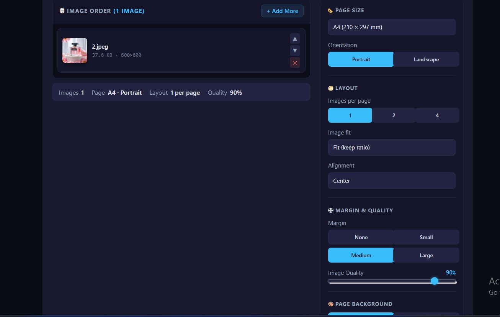Viewport: 500px width, 317px height.
Task: Click the 2.jpeg perfume thumbnail
Action: point(75,50)
